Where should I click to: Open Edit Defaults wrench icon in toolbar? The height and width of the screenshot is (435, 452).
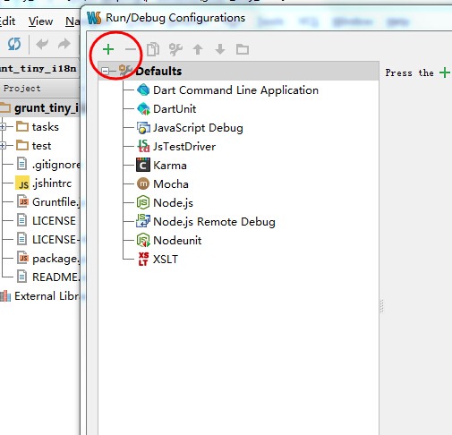click(x=175, y=49)
